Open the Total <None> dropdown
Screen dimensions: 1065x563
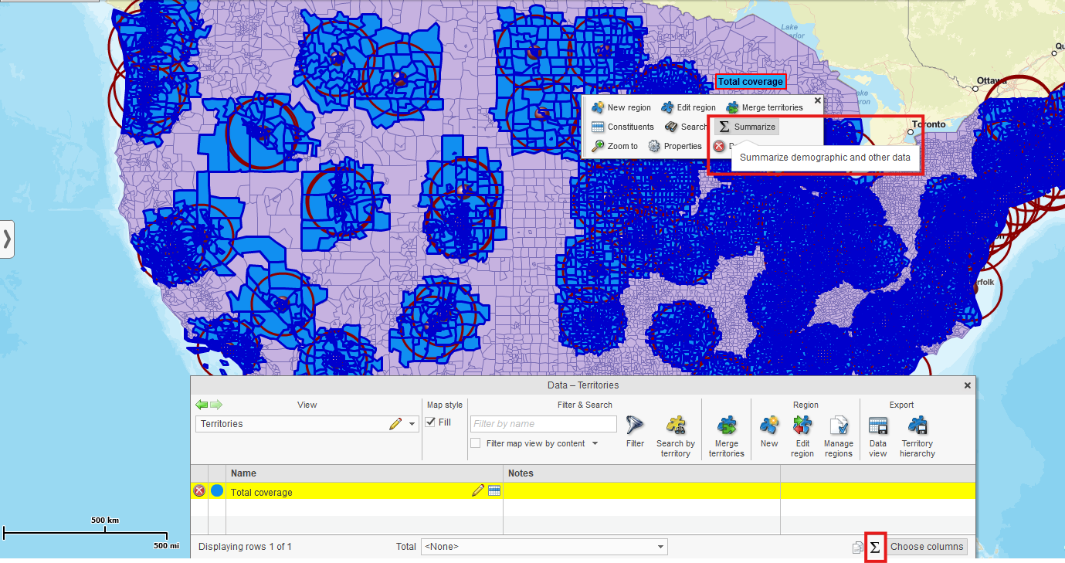[544, 547]
